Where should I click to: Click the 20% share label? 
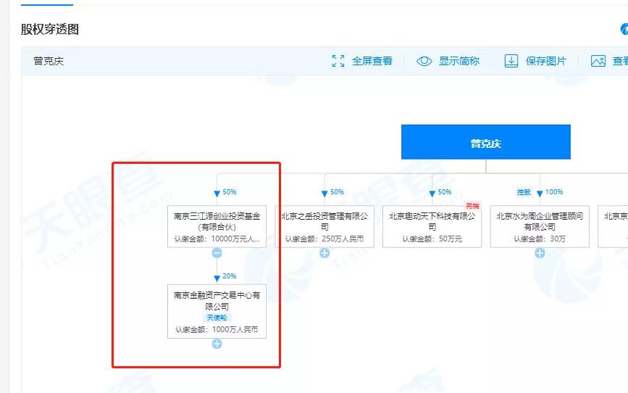click(x=230, y=276)
